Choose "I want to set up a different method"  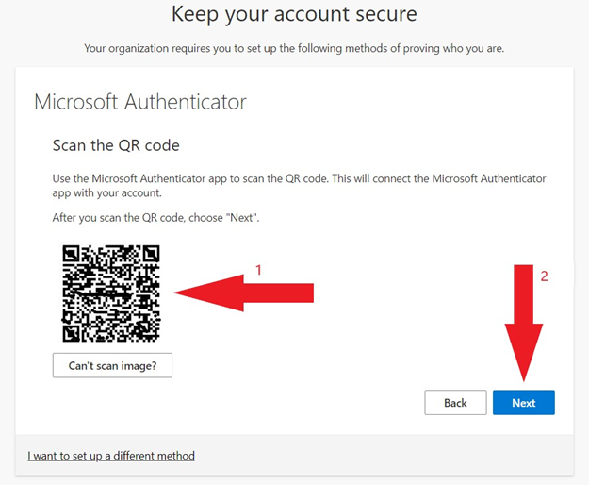point(111,456)
